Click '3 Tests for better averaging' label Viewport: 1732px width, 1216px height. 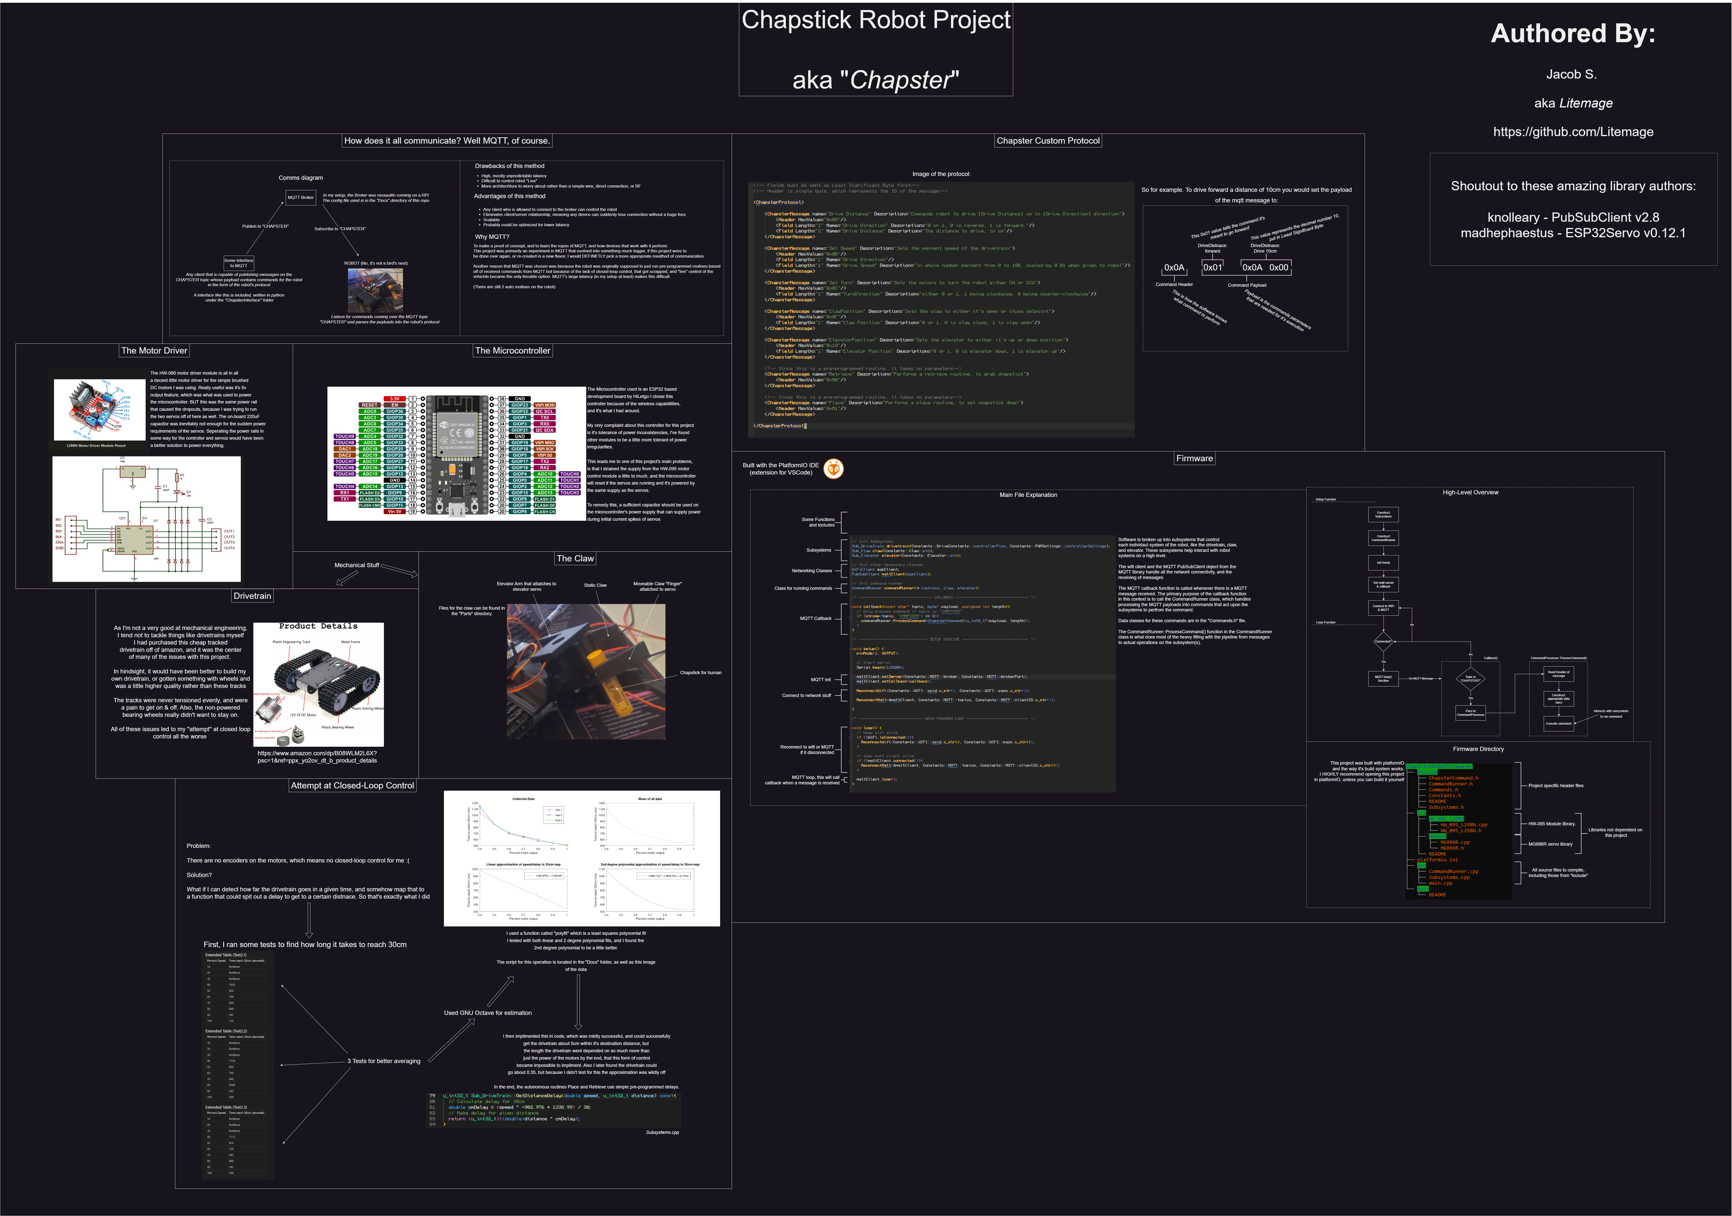click(384, 1061)
